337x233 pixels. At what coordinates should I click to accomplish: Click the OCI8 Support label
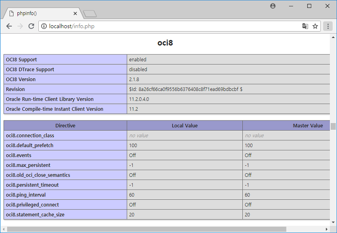(21, 59)
